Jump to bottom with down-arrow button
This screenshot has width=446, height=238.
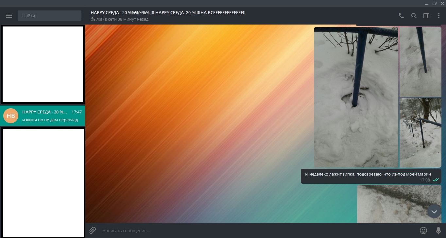434,212
